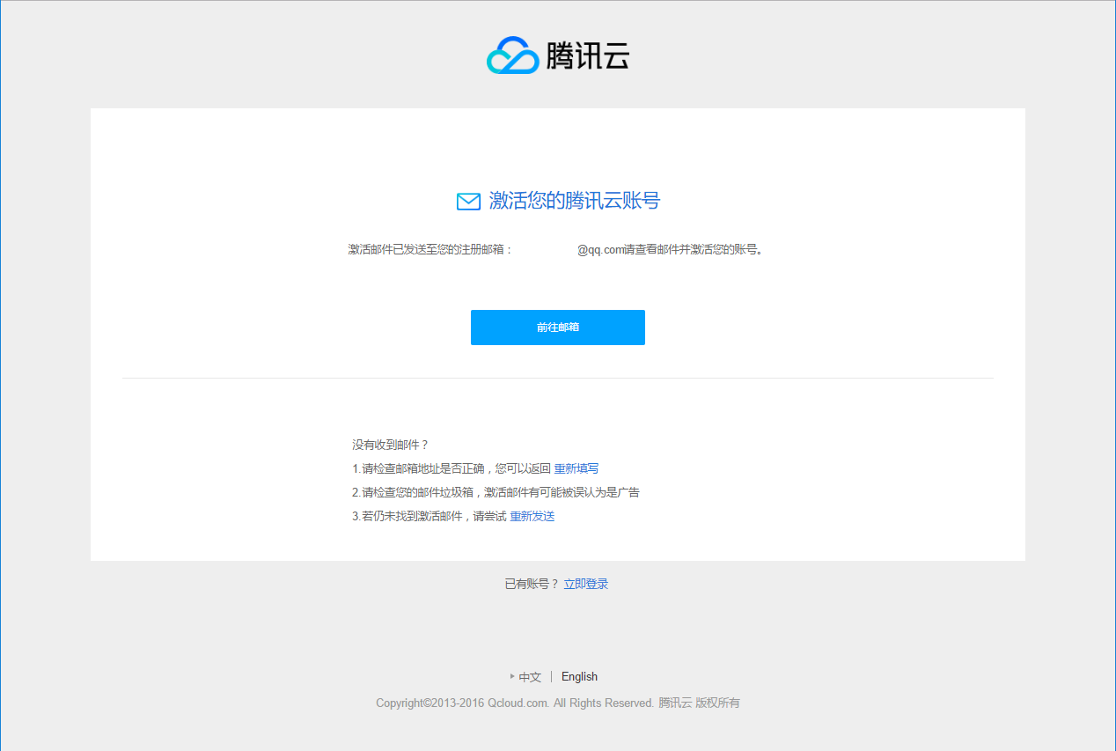Open the 立即登录 link
1116x751 pixels.
pyautogui.click(x=586, y=584)
